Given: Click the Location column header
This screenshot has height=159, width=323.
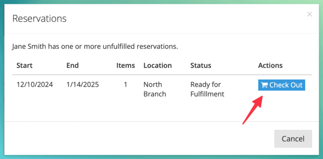Looking at the screenshot, I should point(157,65).
